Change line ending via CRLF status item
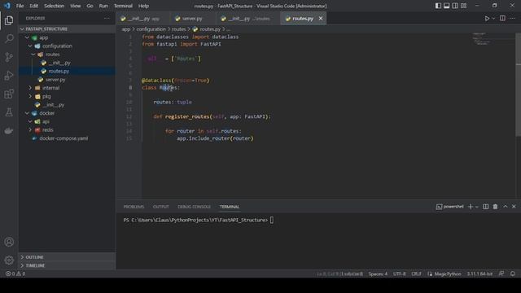Image resolution: width=521 pixels, height=293 pixels. pyautogui.click(x=416, y=273)
